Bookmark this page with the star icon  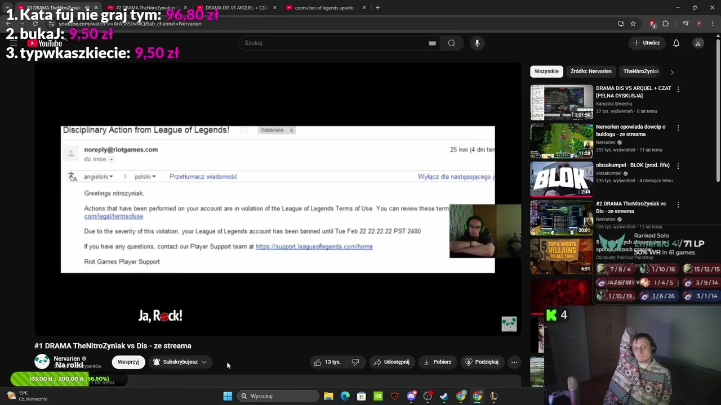pyautogui.click(x=633, y=24)
